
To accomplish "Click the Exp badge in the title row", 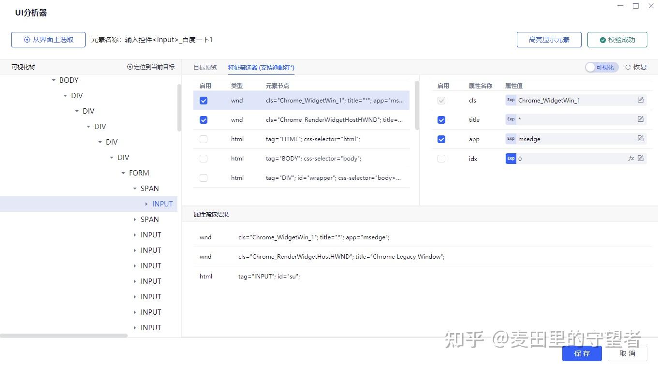I will click(x=511, y=119).
